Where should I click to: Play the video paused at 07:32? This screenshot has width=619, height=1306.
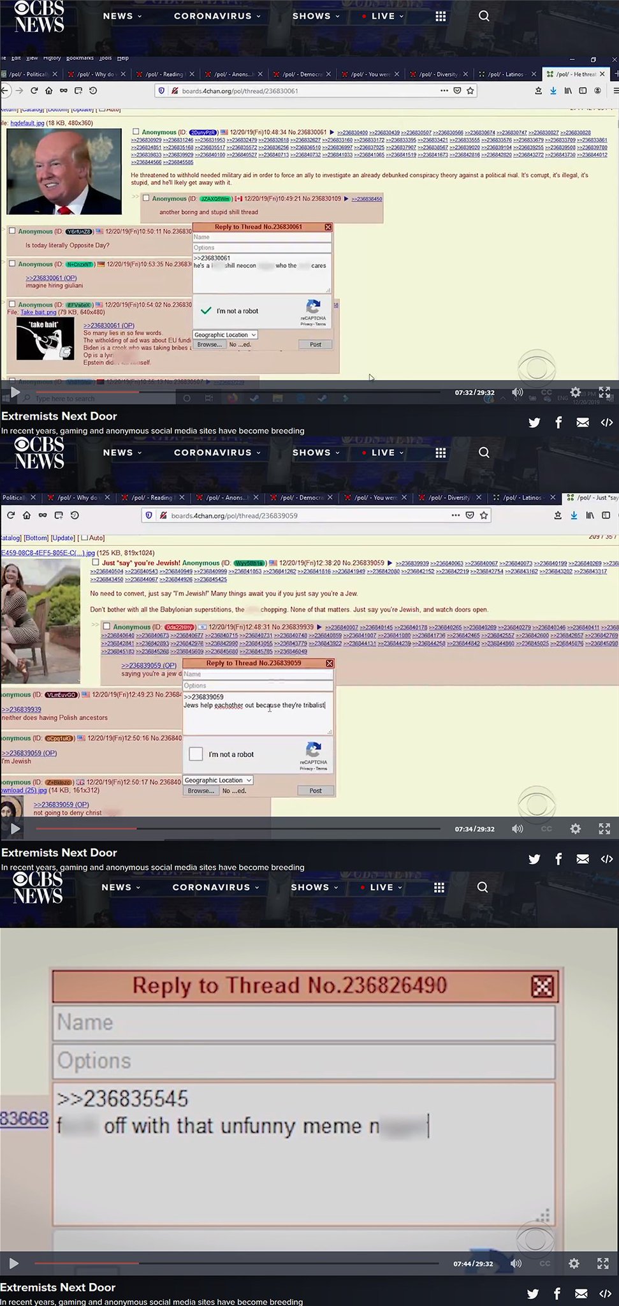coord(15,392)
